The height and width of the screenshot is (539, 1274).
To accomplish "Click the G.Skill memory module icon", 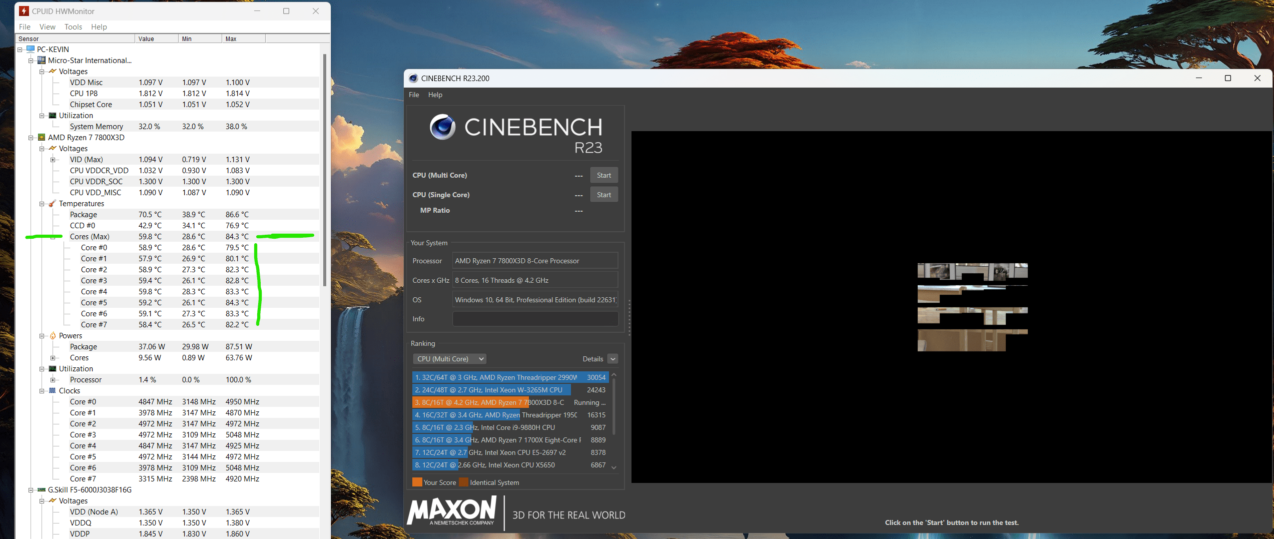I will 42,489.
